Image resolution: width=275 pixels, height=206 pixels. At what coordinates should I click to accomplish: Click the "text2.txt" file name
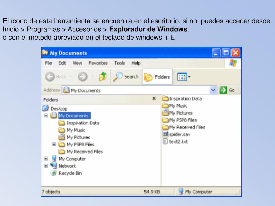coord(178,142)
